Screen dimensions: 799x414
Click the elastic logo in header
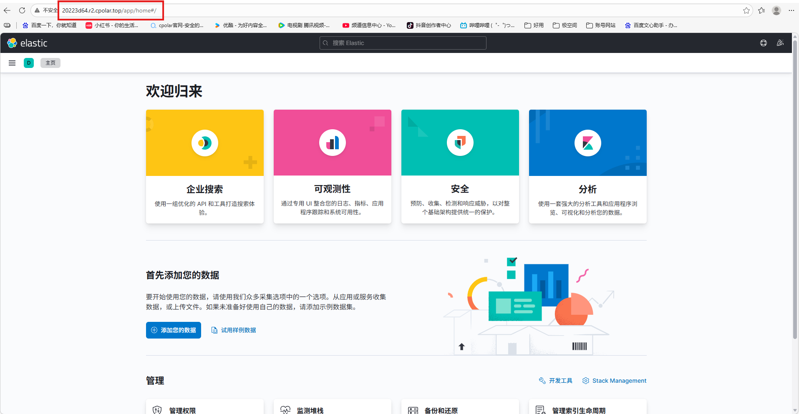28,43
